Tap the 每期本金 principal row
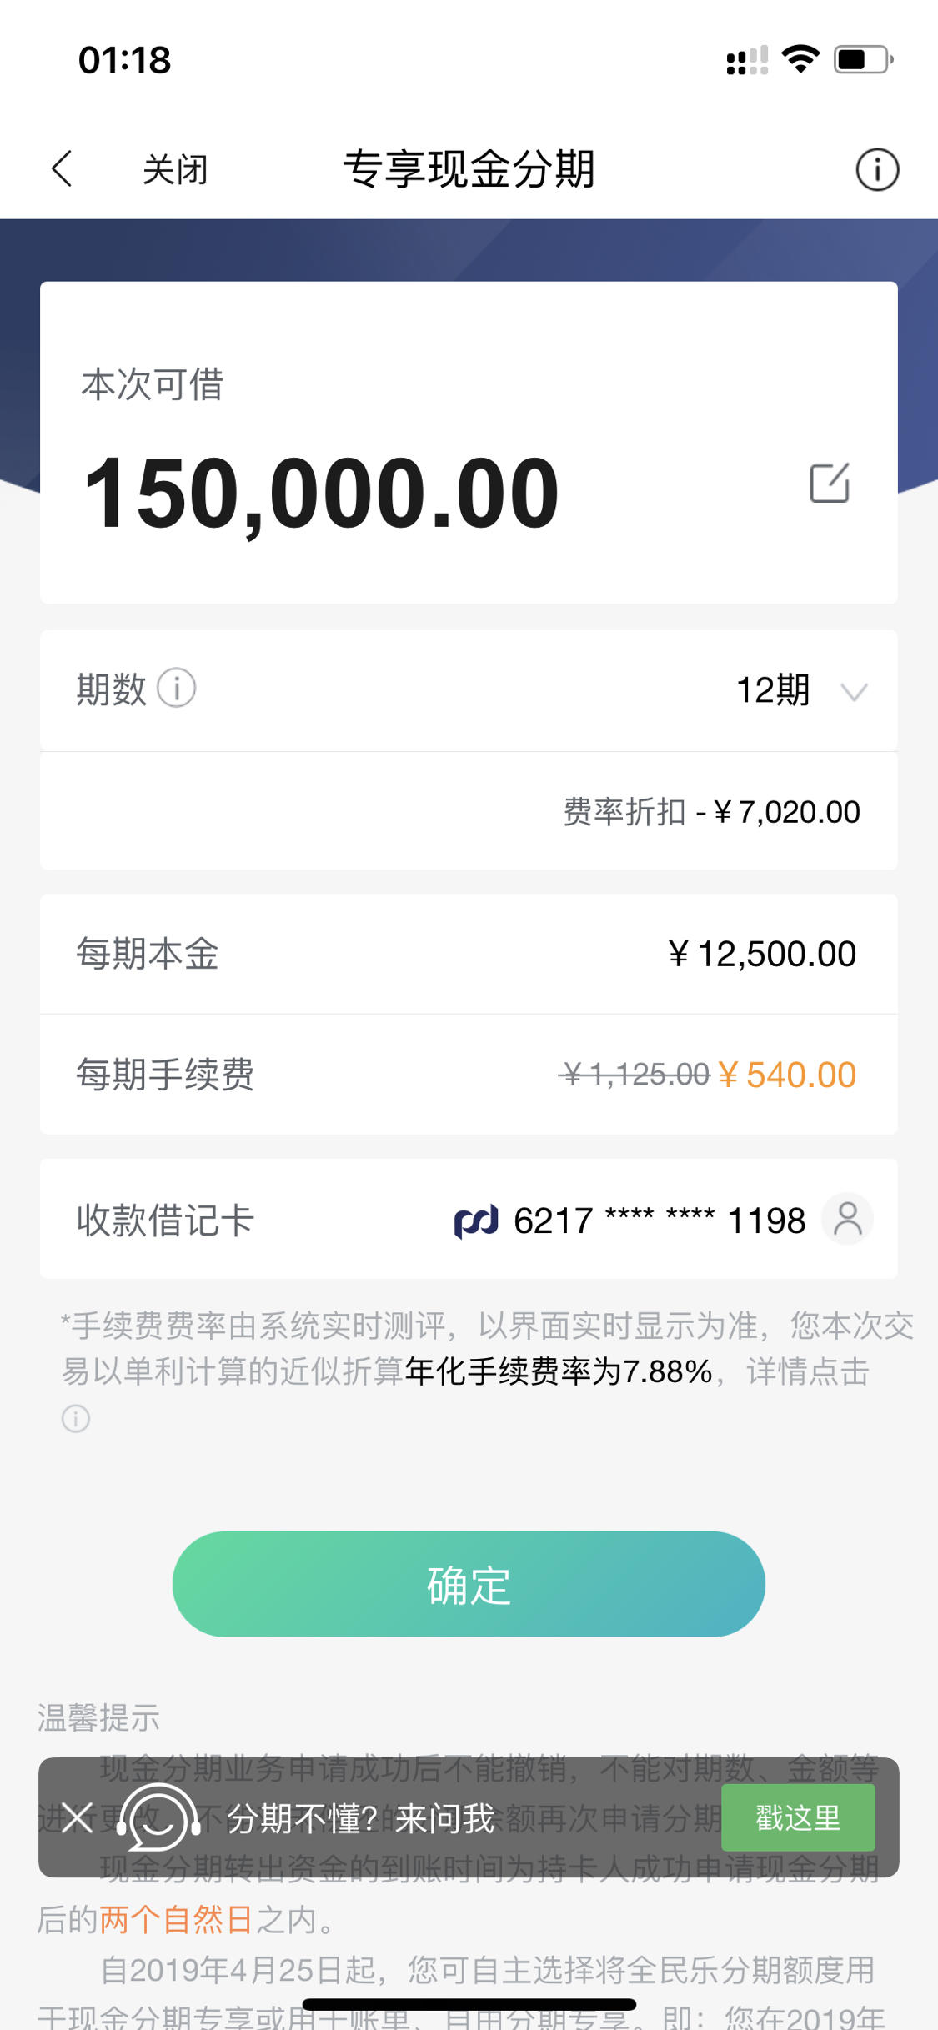This screenshot has width=938, height=2030. click(469, 954)
